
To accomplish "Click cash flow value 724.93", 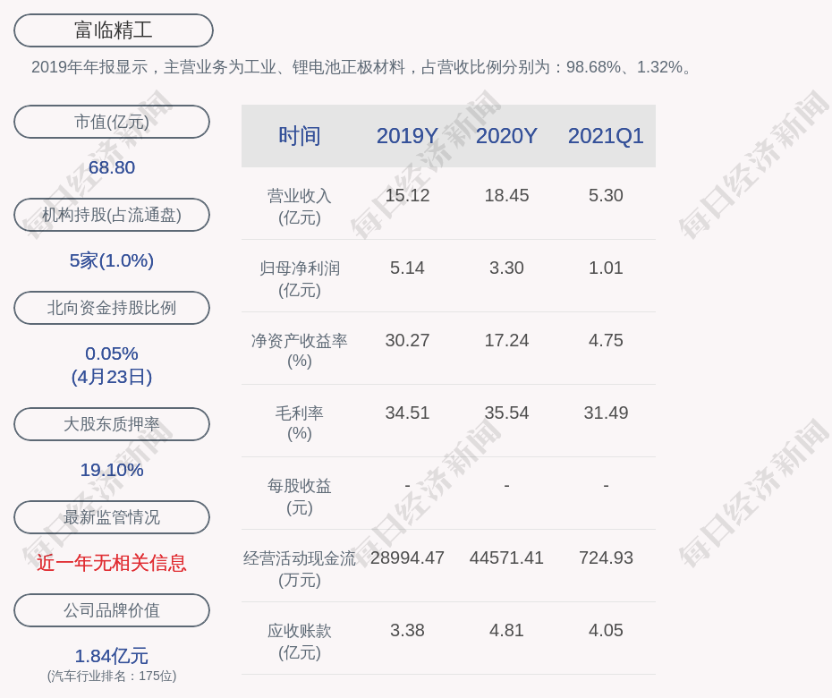I will tap(606, 558).
